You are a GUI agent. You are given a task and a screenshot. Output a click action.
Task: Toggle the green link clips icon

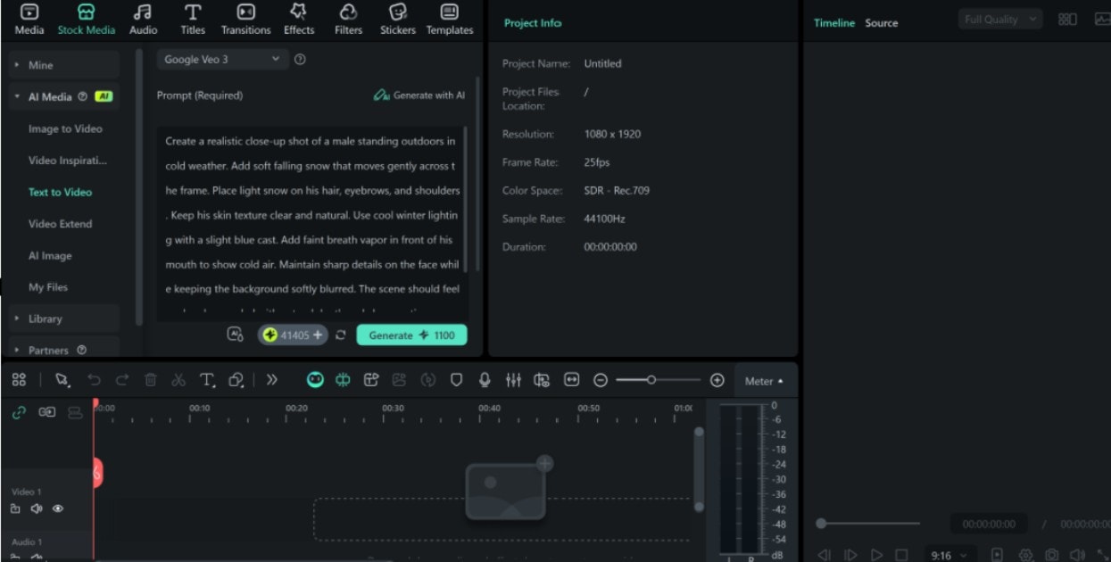19,412
